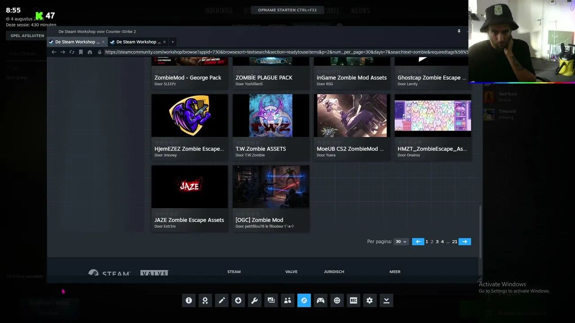Screen dimensions: 575x323
Task: Click the browser URL address field
Action: pyautogui.click(x=286, y=52)
